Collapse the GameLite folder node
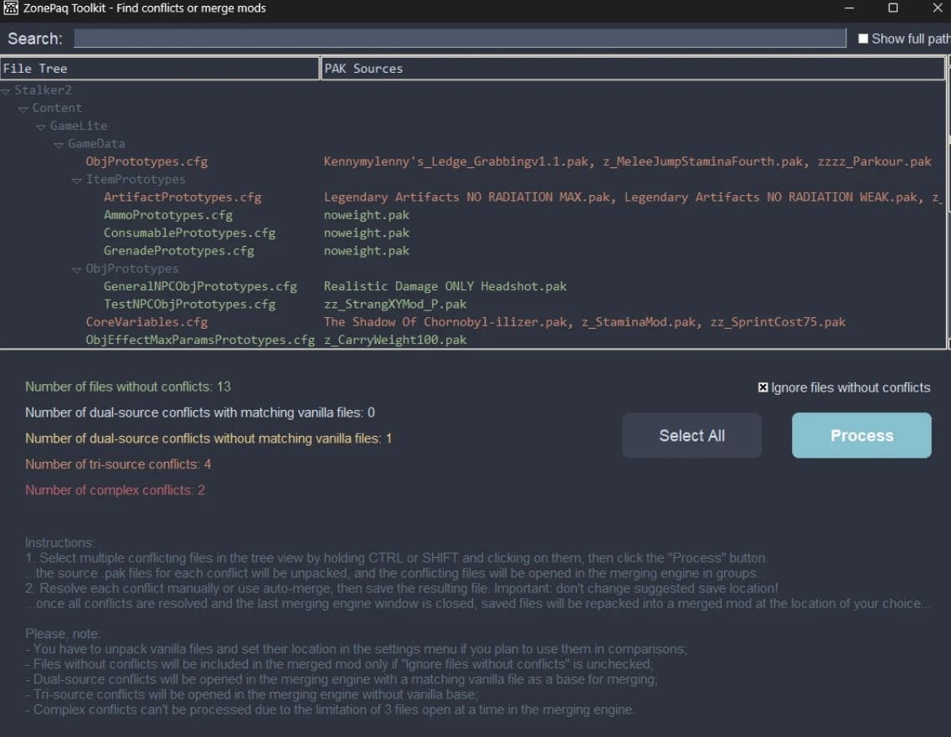Screen dimensions: 951x737 (42, 126)
